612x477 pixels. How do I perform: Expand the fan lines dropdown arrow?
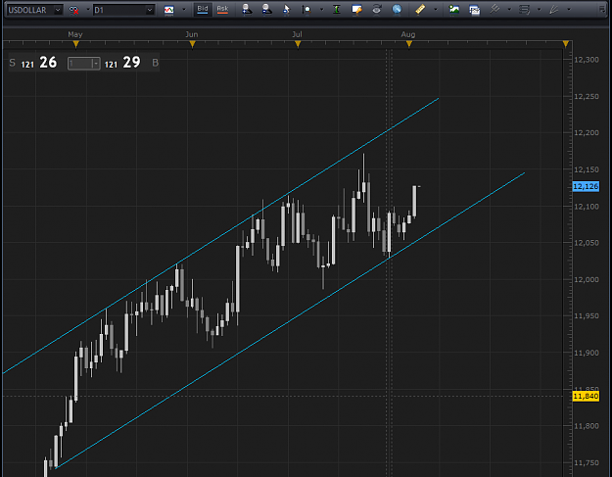coord(569,10)
